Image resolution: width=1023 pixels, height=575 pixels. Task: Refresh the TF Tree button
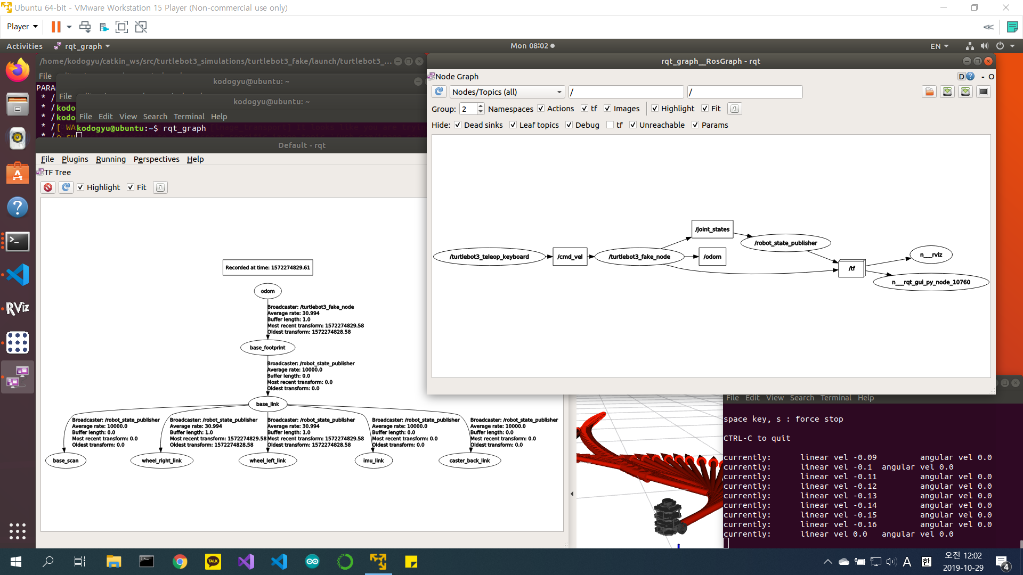66,187
